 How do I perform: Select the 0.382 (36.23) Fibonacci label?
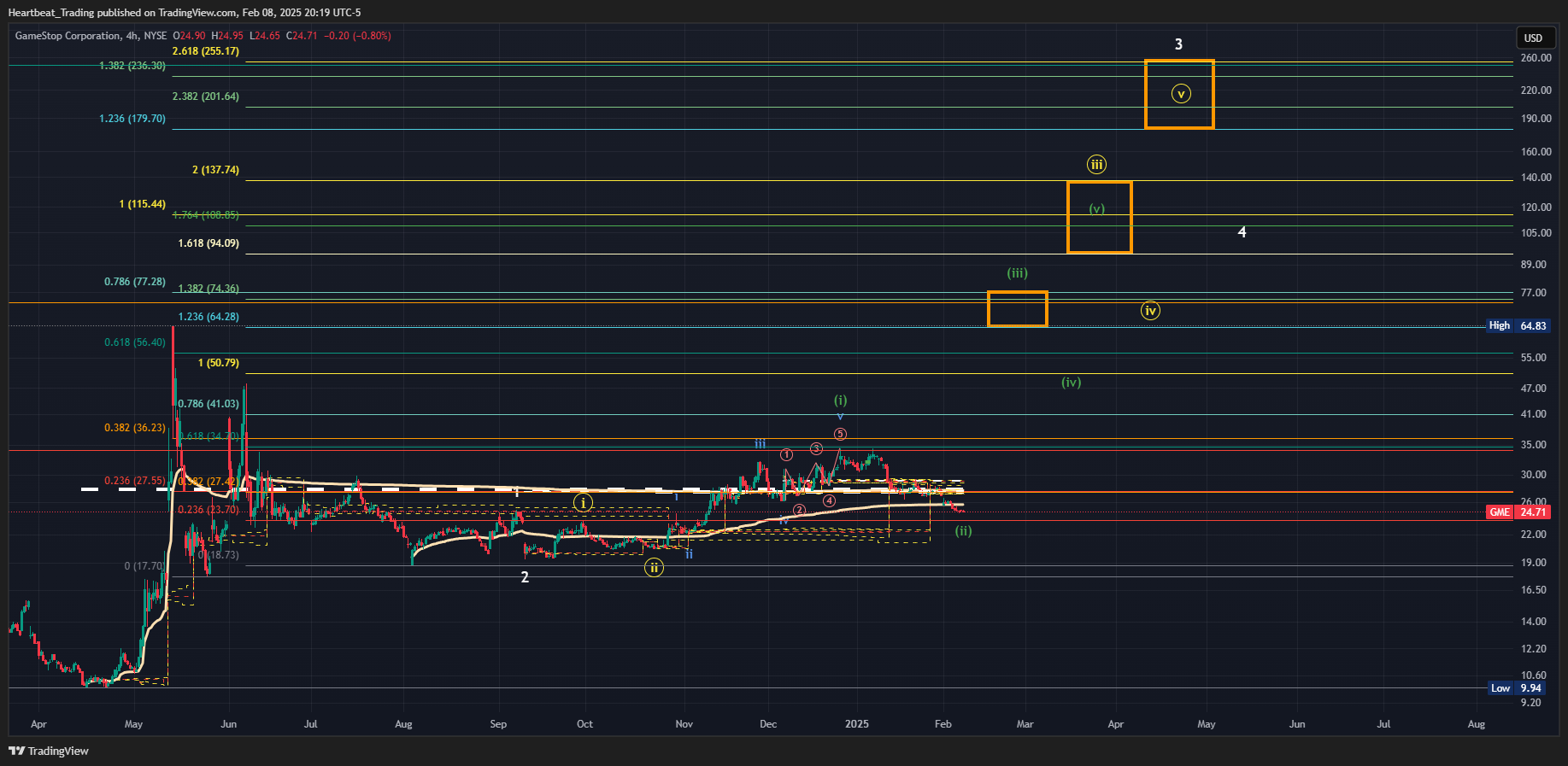tap(135, 428)
